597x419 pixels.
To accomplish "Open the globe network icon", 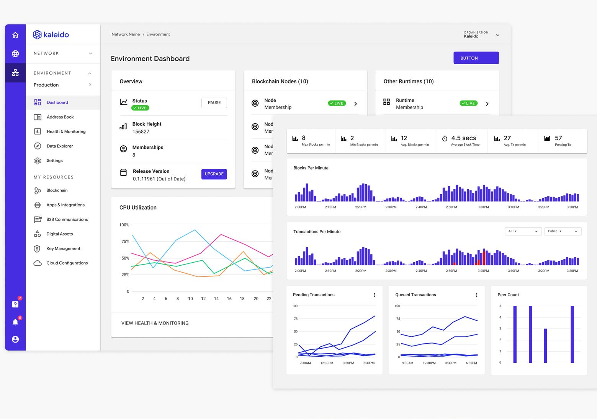I will (15, 54).
